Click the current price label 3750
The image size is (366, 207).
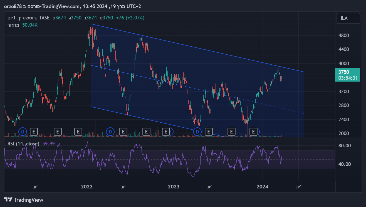pyautogui.click(x=344, y=72)
